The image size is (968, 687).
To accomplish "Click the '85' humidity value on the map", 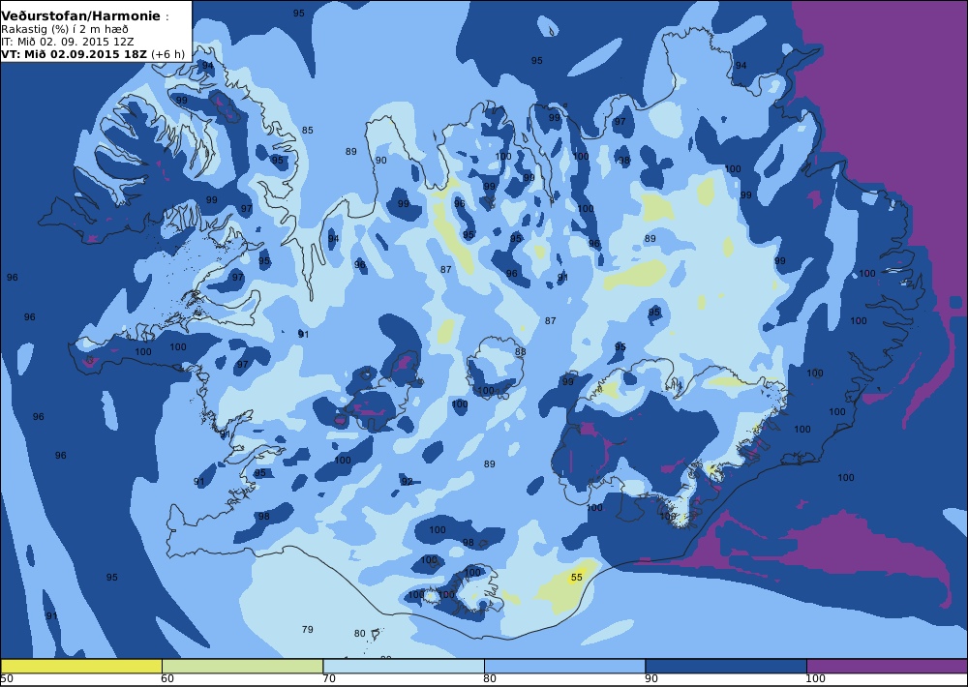I will (x=308, y=131).
